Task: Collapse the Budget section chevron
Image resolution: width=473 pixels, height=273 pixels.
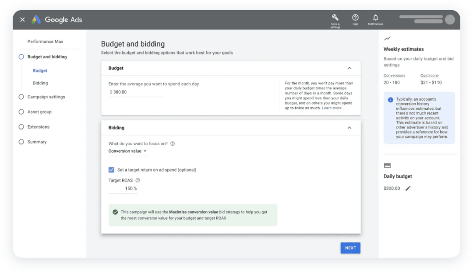Action: 349,68
